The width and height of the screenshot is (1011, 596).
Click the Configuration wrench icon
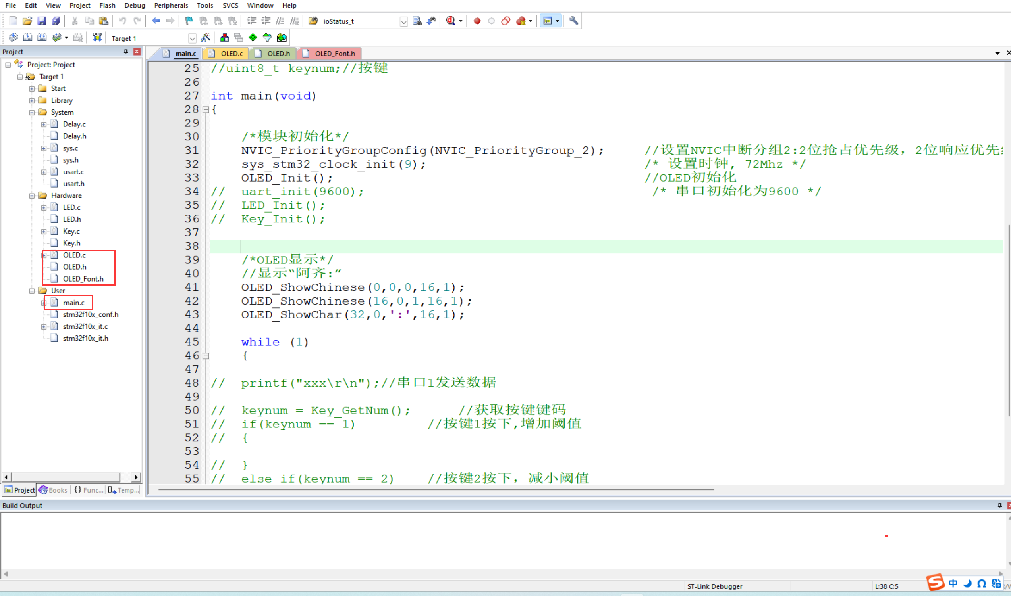pyautogui.click(x=574, y=21)
